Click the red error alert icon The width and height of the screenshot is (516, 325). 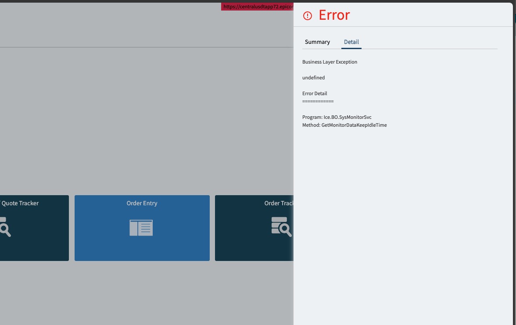coord(307,16)
